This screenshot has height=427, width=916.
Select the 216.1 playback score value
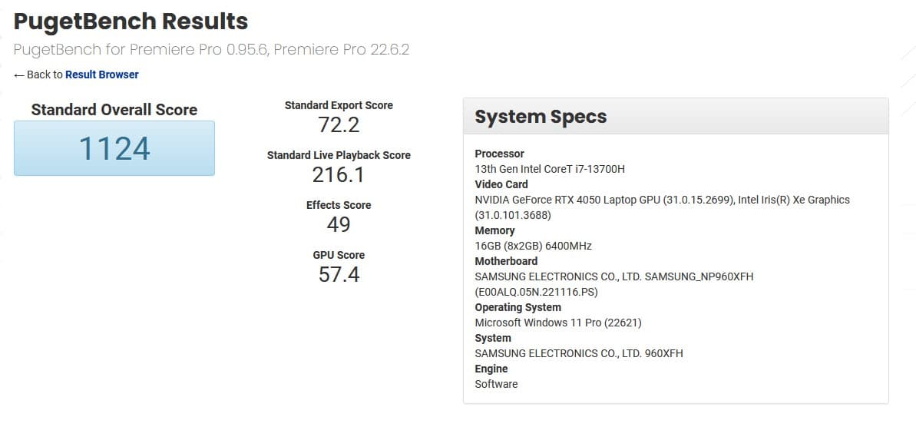coord(339,174)
